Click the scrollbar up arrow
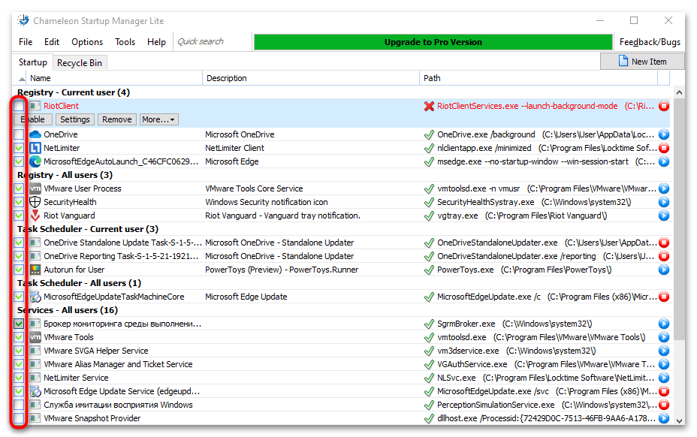697x437 pixels. (x=679, y=92)
